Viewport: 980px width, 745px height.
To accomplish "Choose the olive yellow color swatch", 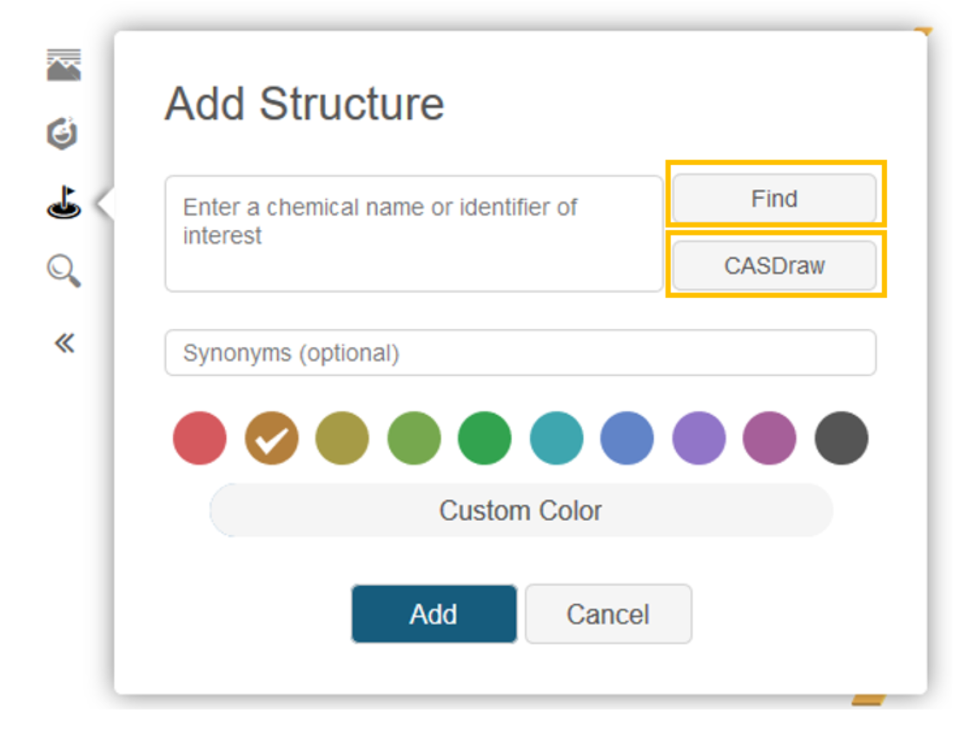I will [342, 438].
